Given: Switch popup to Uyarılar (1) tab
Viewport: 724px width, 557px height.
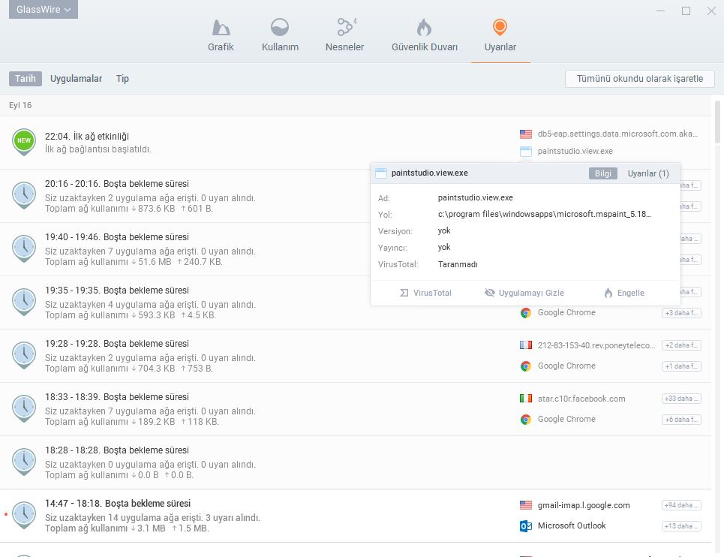Looking at the screenshot, I should [x=647, y=173].
